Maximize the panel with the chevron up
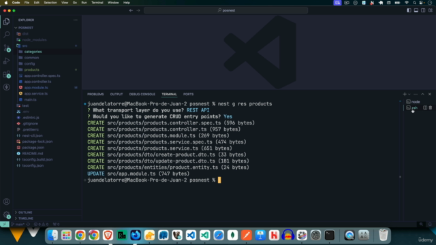 click(422, 94)
